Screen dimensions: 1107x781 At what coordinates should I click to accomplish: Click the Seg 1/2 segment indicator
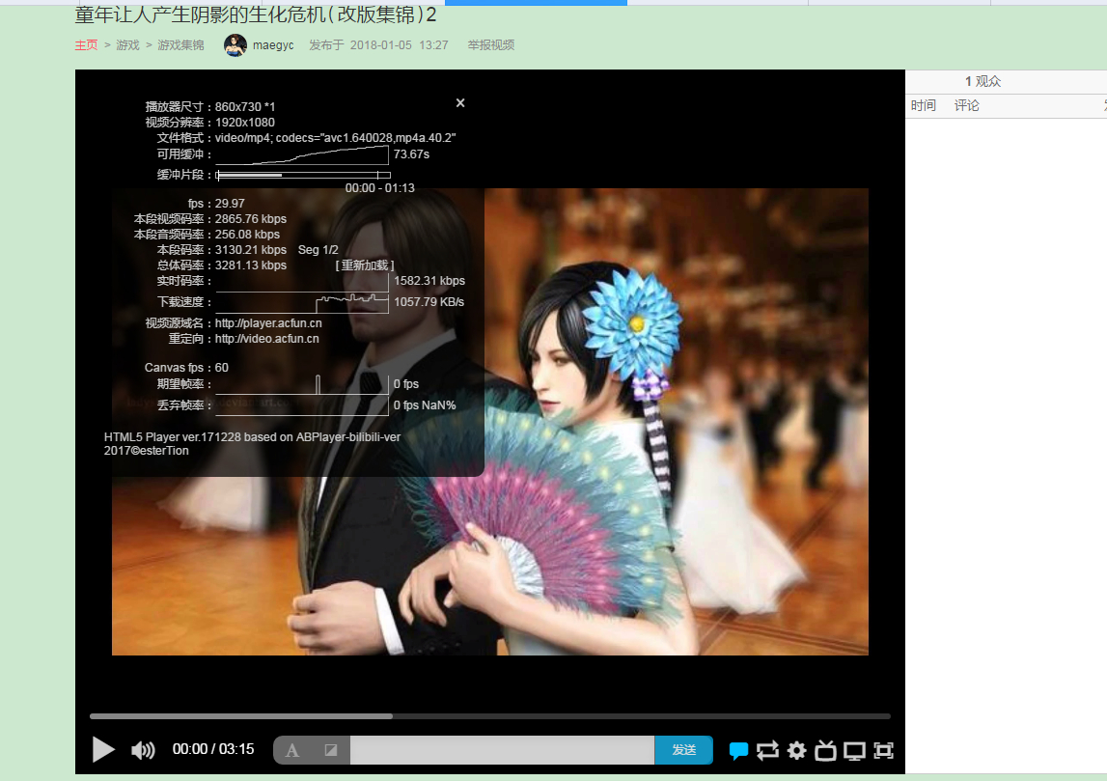[x=318, y=250]
